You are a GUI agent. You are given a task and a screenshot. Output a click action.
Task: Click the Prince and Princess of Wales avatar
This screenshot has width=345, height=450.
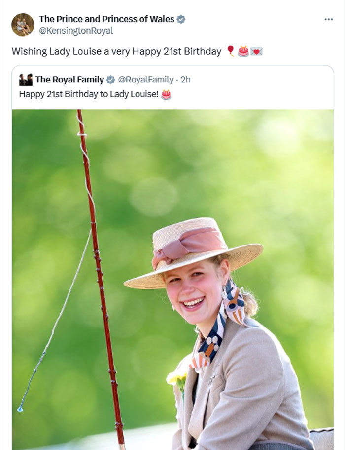point(23,25)
